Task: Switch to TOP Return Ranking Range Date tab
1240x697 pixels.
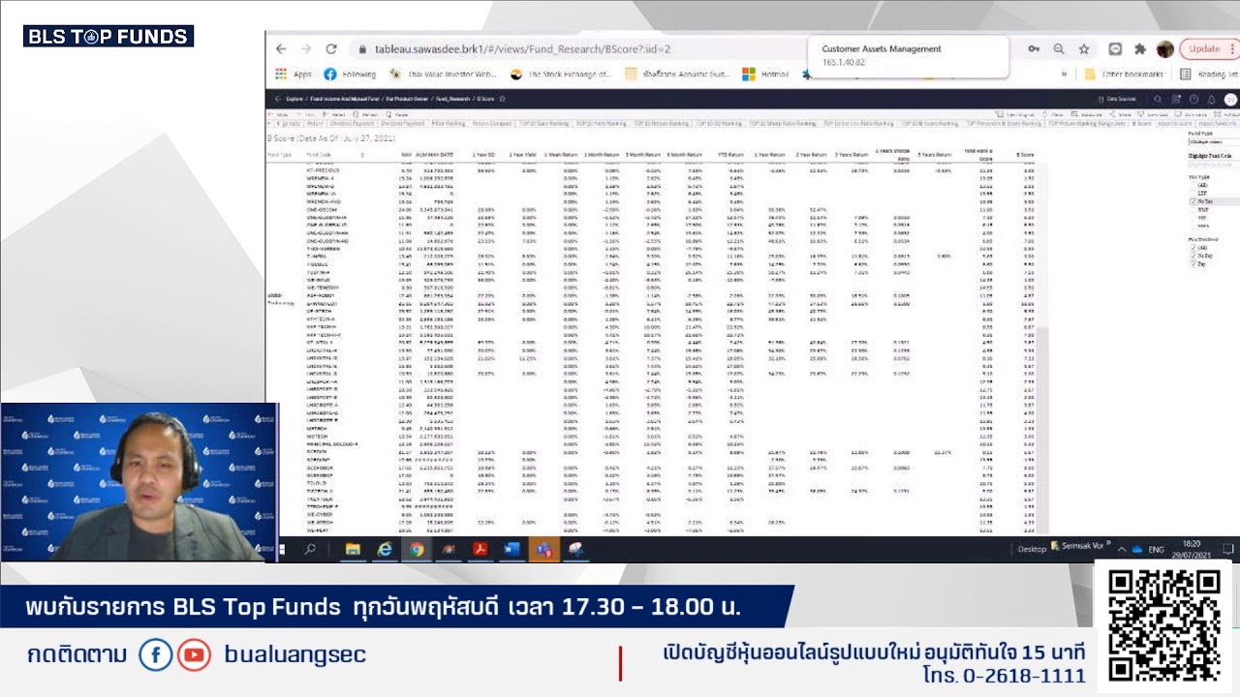Action: click(1087, 124)
